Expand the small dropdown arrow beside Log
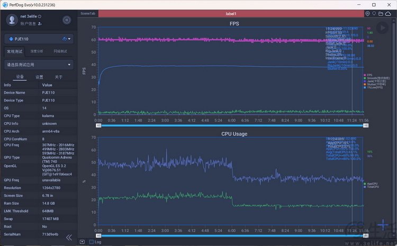Screen dimensions: 397x246 82,242
